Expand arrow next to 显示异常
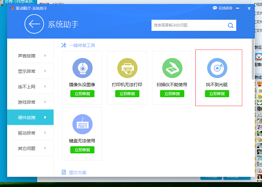 pyautogui.click(x=45, y=71)
